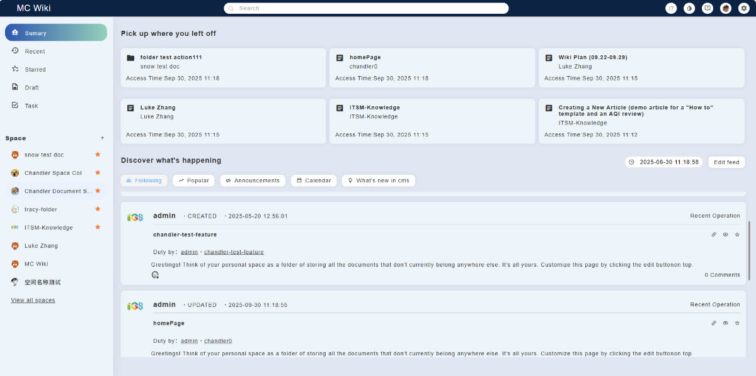Click the Edit feed button

click(x=726, y=162)
